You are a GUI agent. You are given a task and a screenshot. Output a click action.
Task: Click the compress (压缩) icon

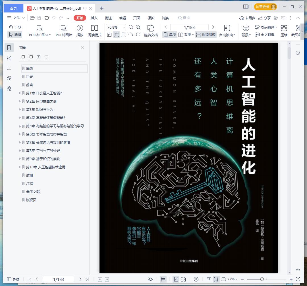[x=284, y=28]
